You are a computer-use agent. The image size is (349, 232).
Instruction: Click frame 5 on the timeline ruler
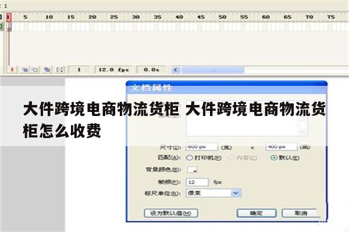(x=26, y=17)
